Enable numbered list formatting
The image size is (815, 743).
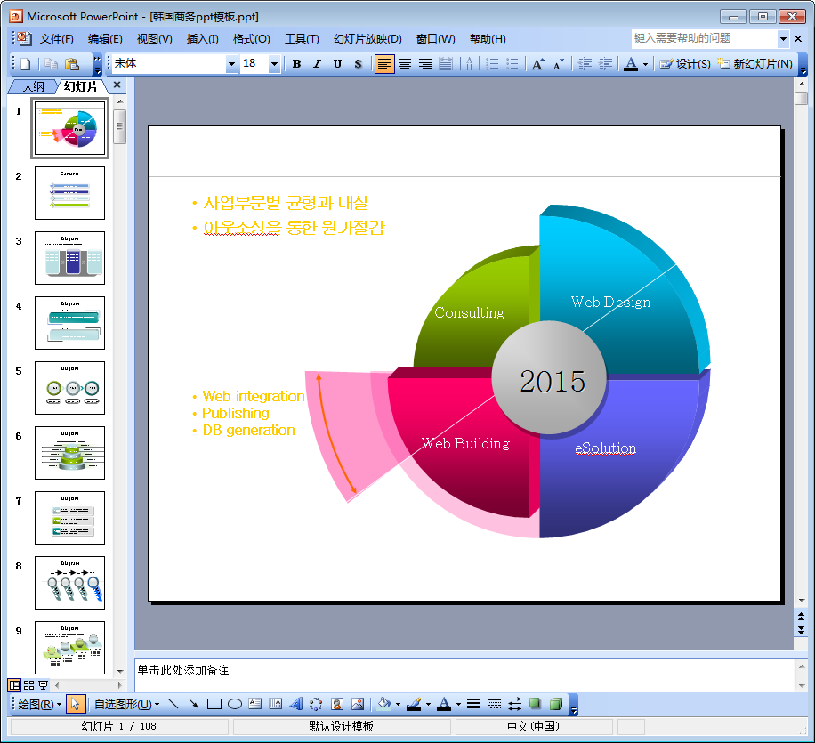(492, 64)
